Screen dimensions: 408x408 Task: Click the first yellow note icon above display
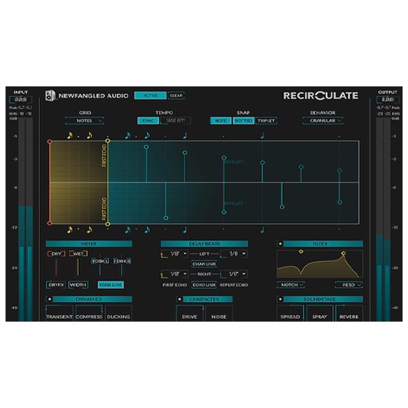[x=69, y=135]
